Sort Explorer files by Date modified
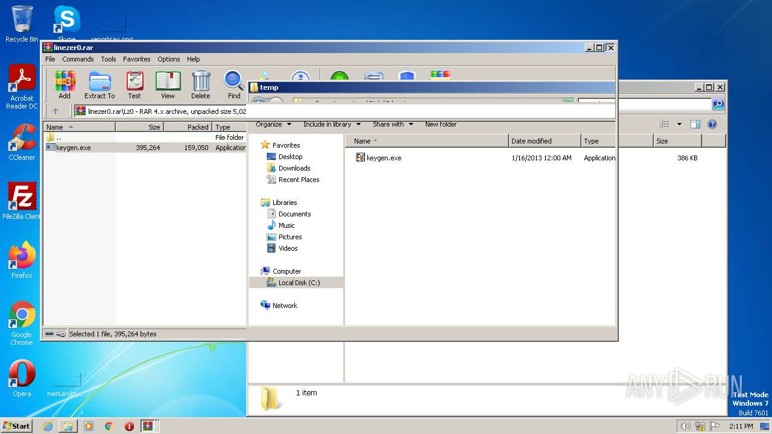 (x=545, y=141)
